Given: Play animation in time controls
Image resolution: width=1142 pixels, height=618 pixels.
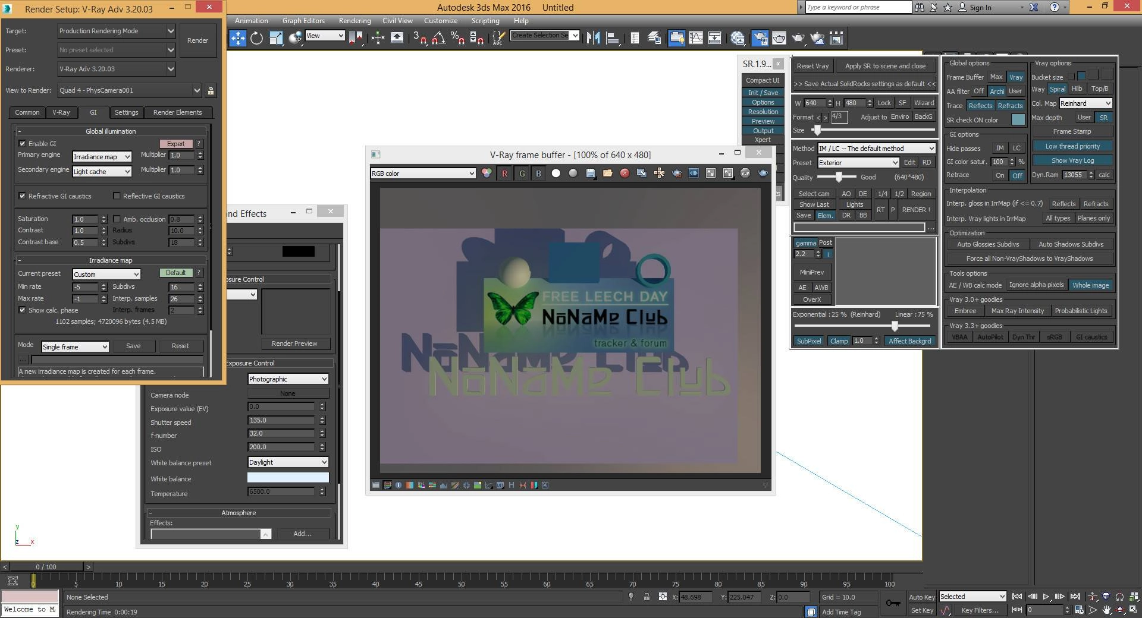Looking at the screenshot, I should [1046, 597].
